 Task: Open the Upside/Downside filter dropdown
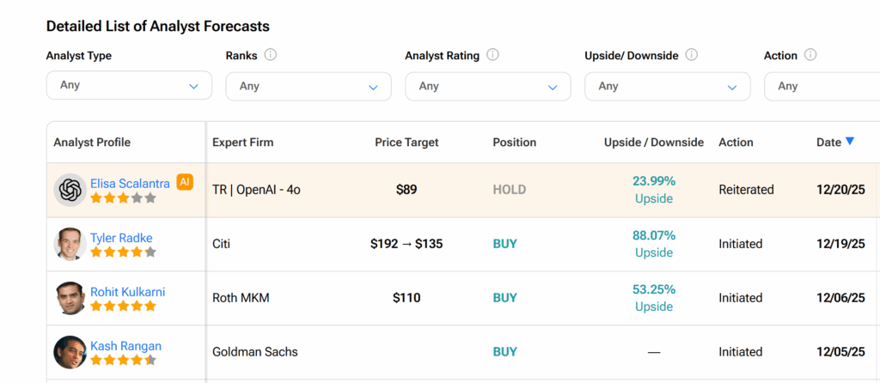[x=667, y=86]
